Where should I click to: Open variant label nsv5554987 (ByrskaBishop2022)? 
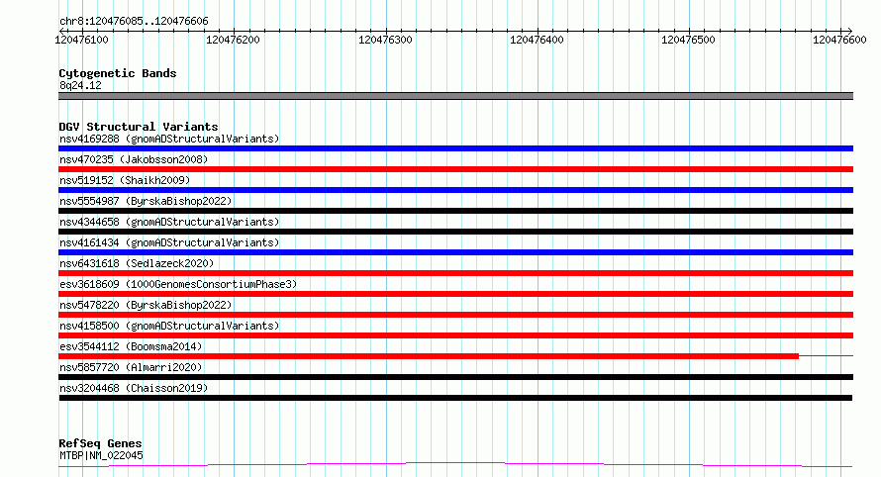[146, 201]
